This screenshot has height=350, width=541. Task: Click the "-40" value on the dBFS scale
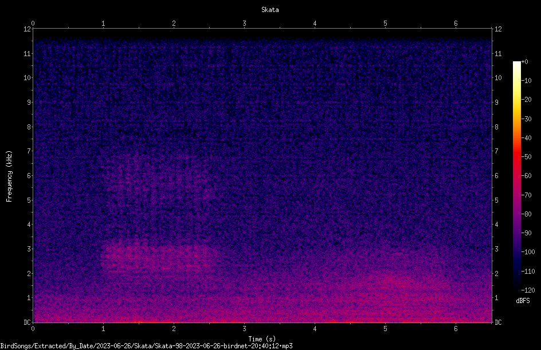[x=526, y=138]
